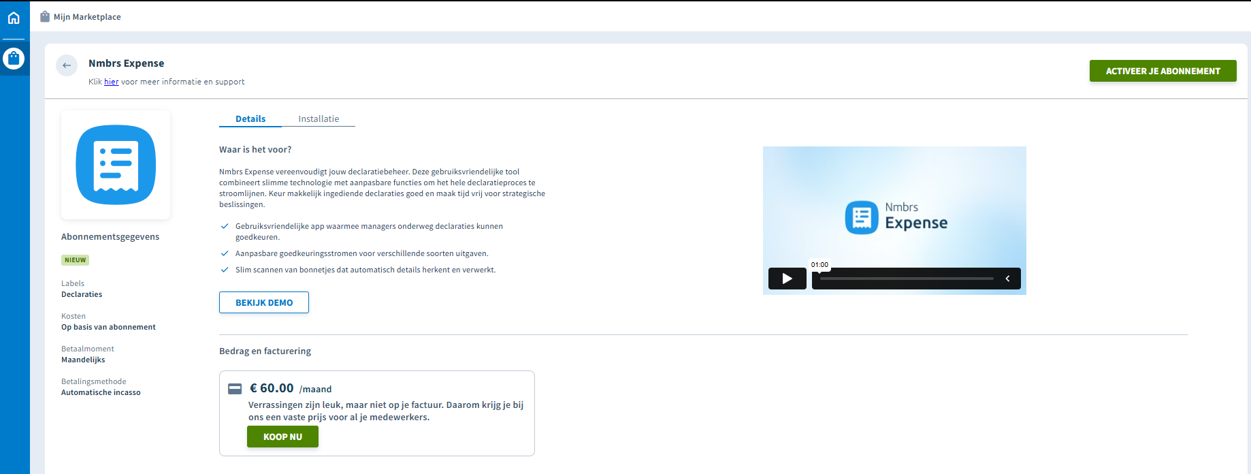1251x474 pixels.
Task: Click the 'hier' support link
Action: [x=111, y=82]
